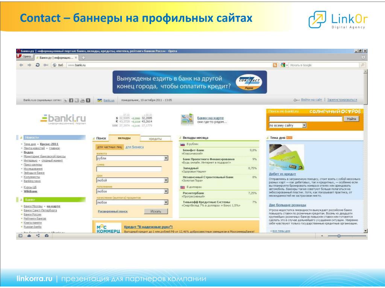The height and width of the screenshot is (288, 385).
Task: Open the Opera Unite share icon
Action: point(38,236)
